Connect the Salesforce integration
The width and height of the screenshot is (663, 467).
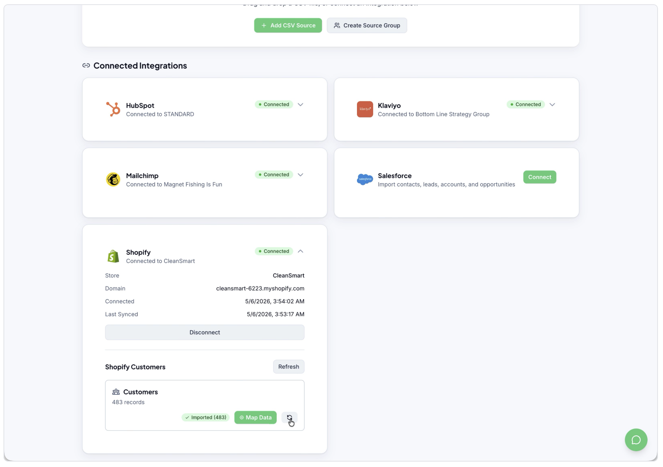tap(540, 177)
